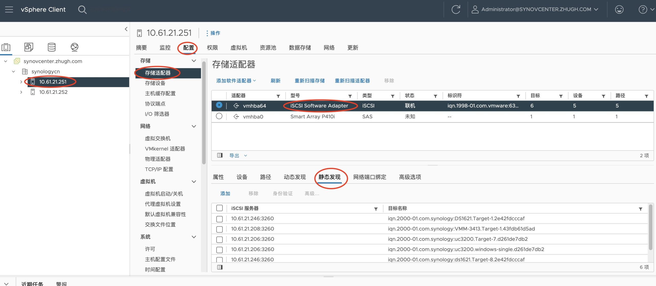Click the adapter icon next to vmhba64
The height and width of the screenshot is (286, 656).
point(236,106)
